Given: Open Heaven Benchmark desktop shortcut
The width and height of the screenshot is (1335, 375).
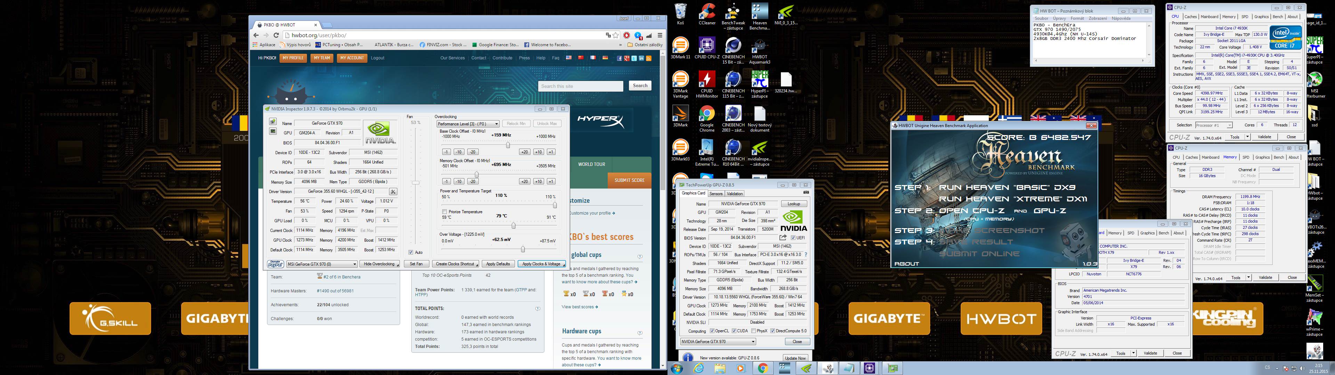Looking at the screenshot, I should pyautogui.click(x=759, y=17).
